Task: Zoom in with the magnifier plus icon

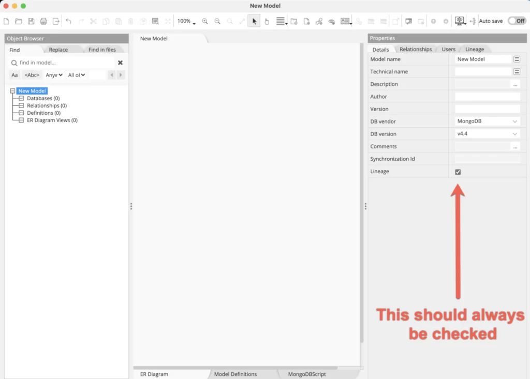Action: pos(205,21)
